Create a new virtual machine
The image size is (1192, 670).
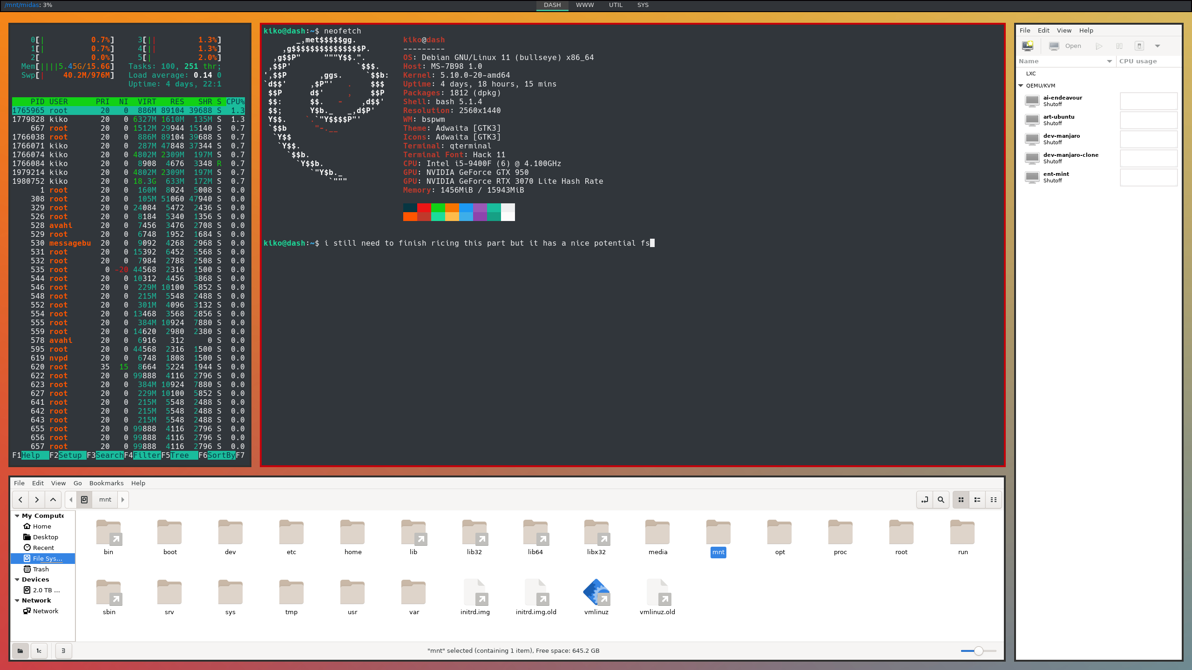coord(1029,46)
